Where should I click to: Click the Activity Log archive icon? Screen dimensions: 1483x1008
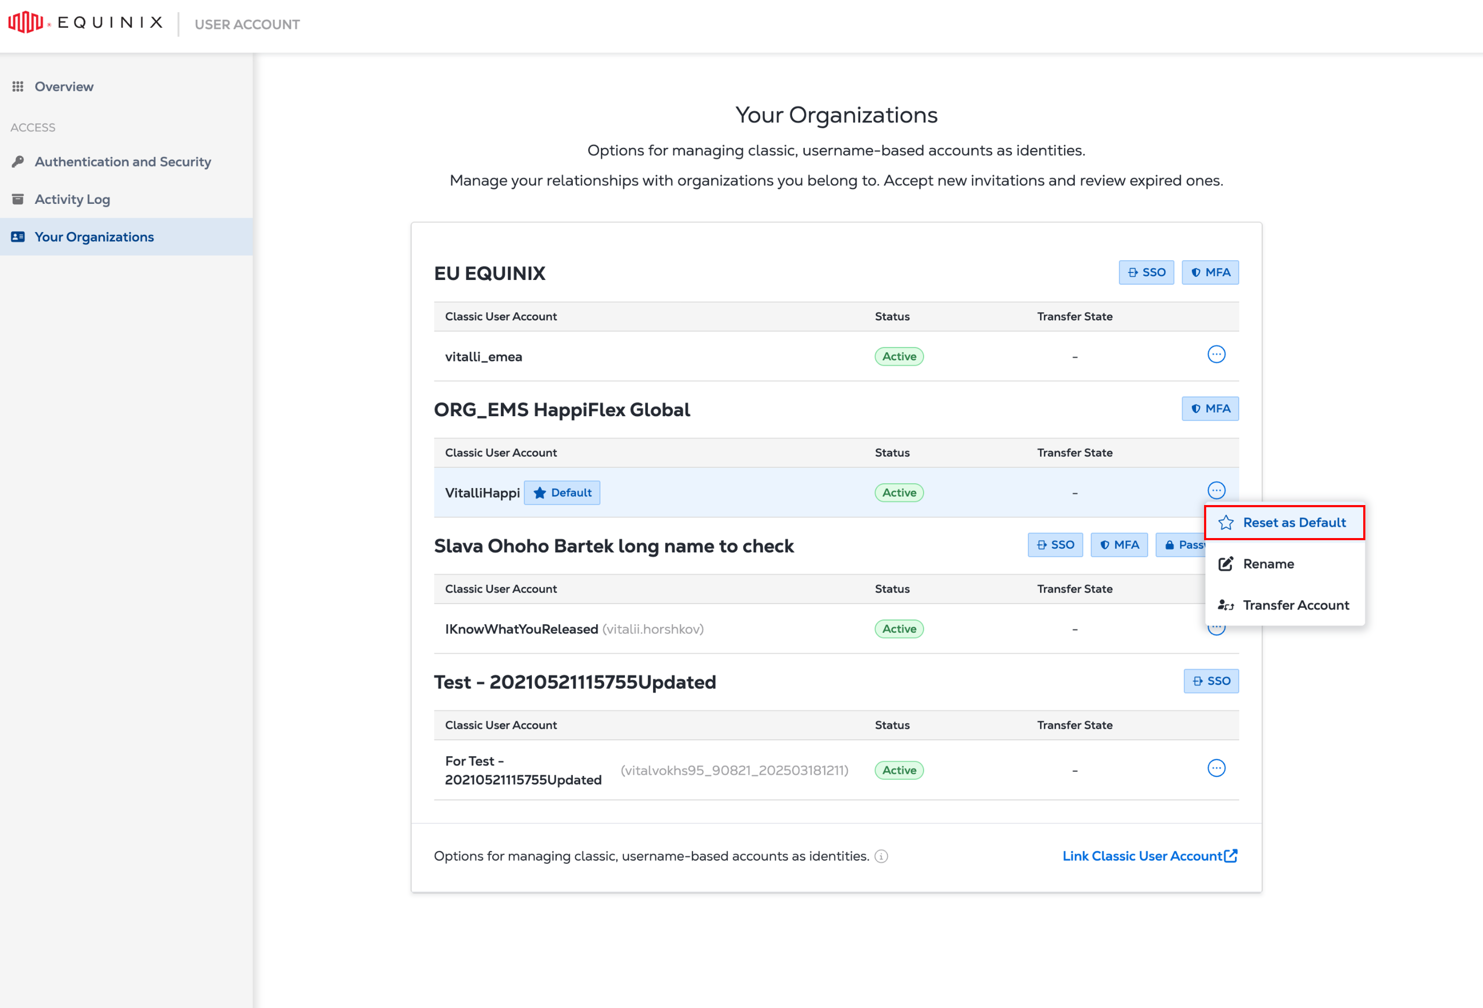[18, 199]
